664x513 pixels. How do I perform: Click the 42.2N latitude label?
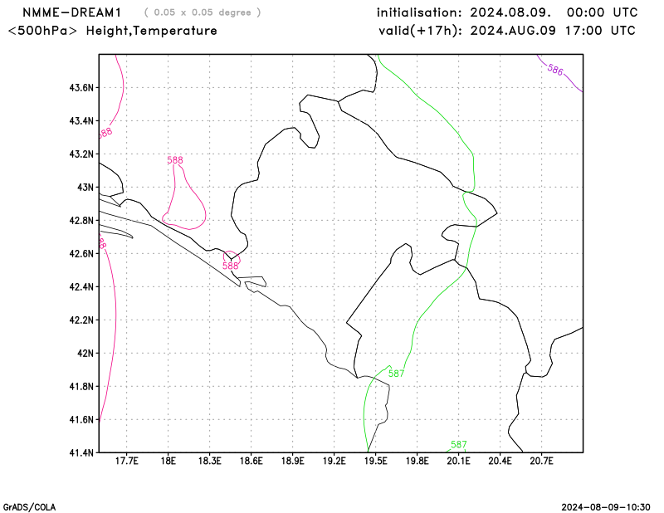81,320
